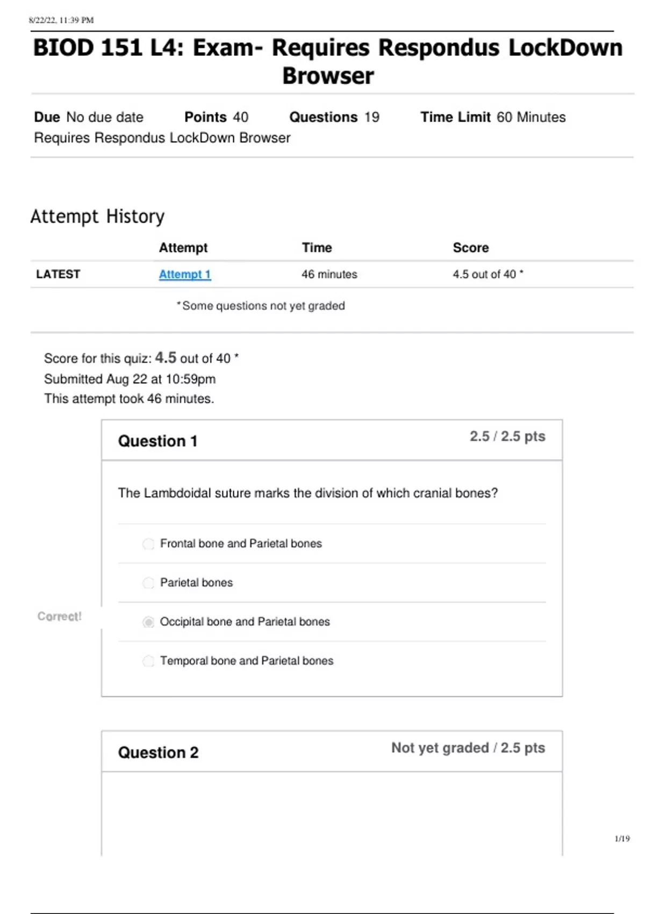This screenshot has width=645, height=914.
Task: Click the Time column header
Action: point(317,248)
